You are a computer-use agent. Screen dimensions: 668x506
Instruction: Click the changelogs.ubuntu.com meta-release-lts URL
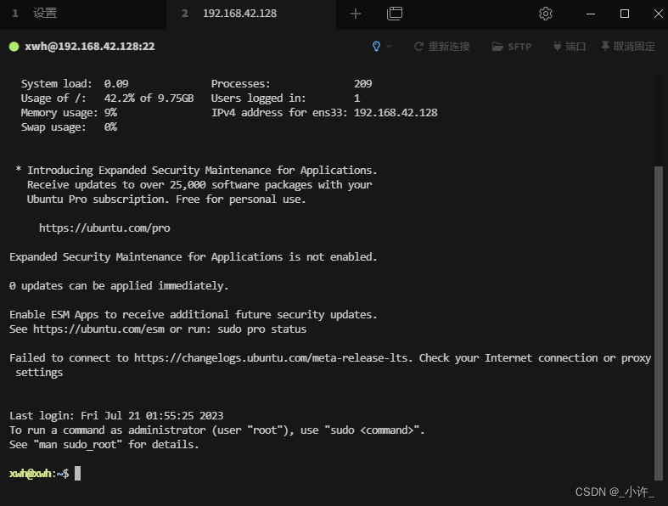271,358
